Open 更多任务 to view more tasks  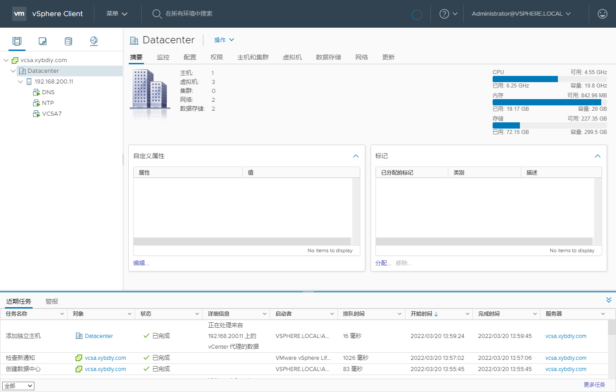click(x=595, y=384)
